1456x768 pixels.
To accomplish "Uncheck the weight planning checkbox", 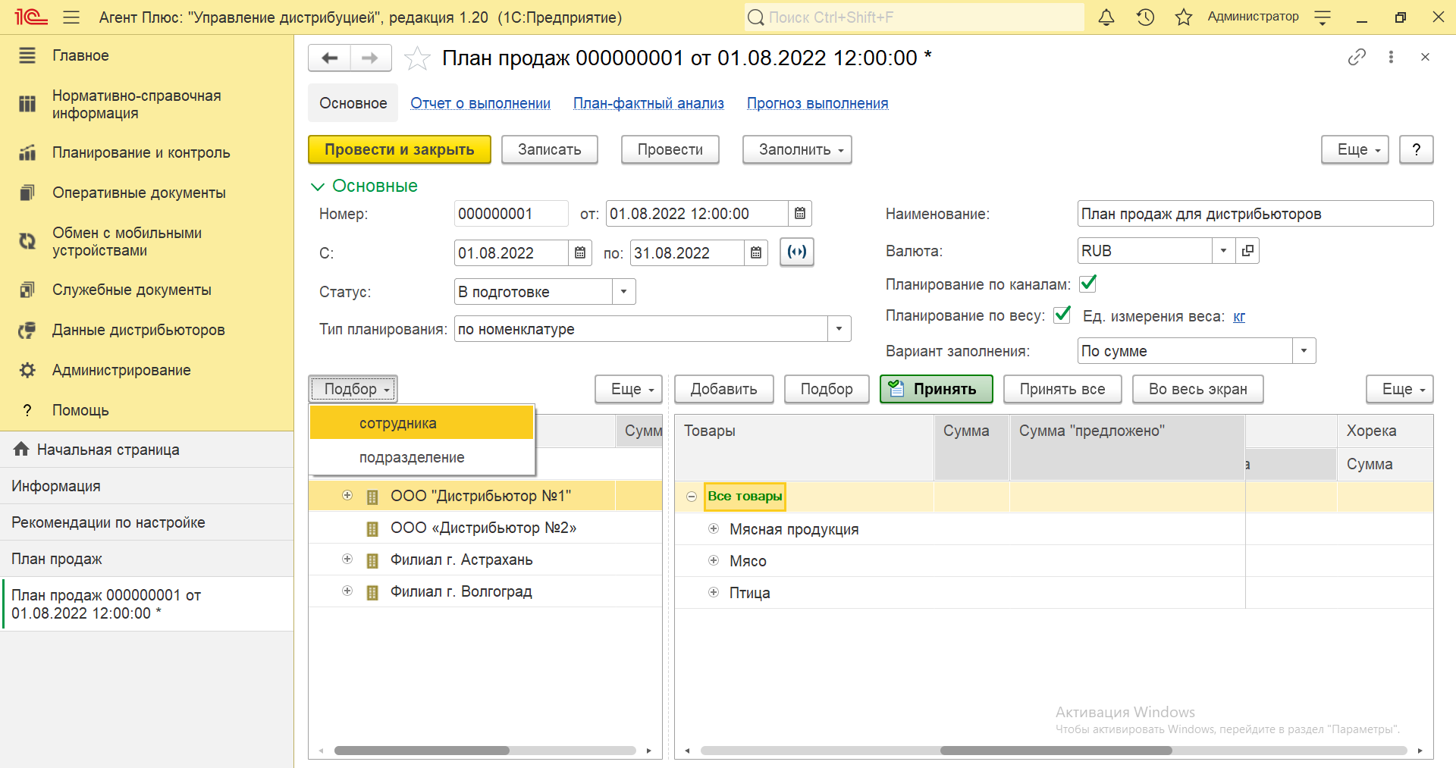I will pyautogui.click(x=1062, y=315).
